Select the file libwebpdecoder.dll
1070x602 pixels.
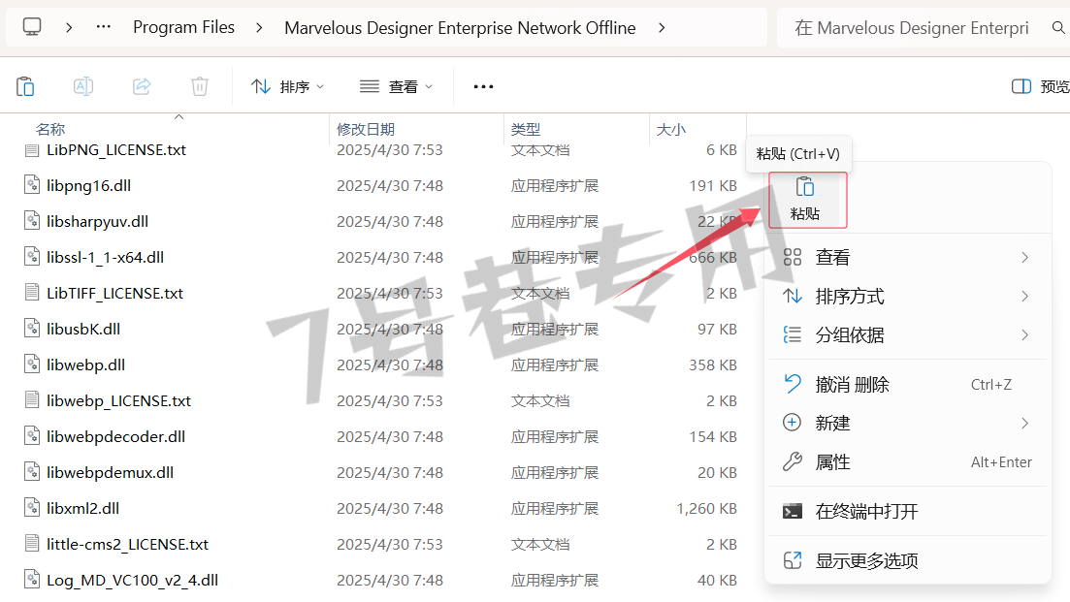[x=116, y=437]
